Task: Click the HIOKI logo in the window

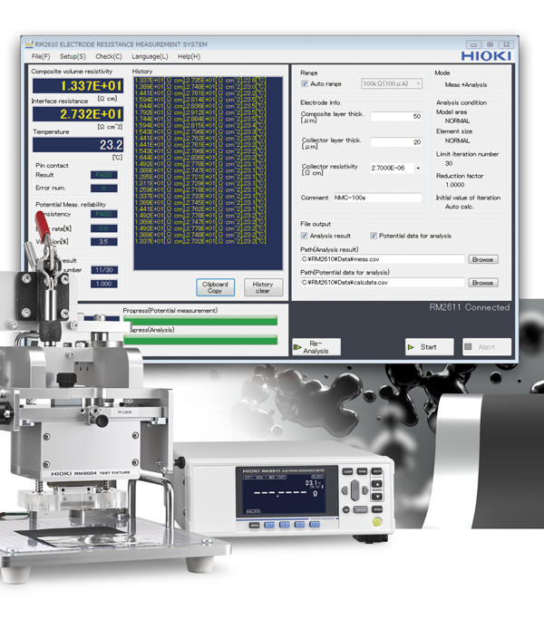Action: pos(486,56)
